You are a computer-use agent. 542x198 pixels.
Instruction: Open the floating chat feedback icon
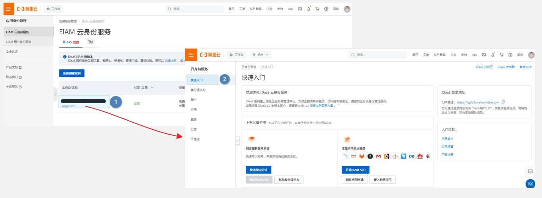point(530,171)
